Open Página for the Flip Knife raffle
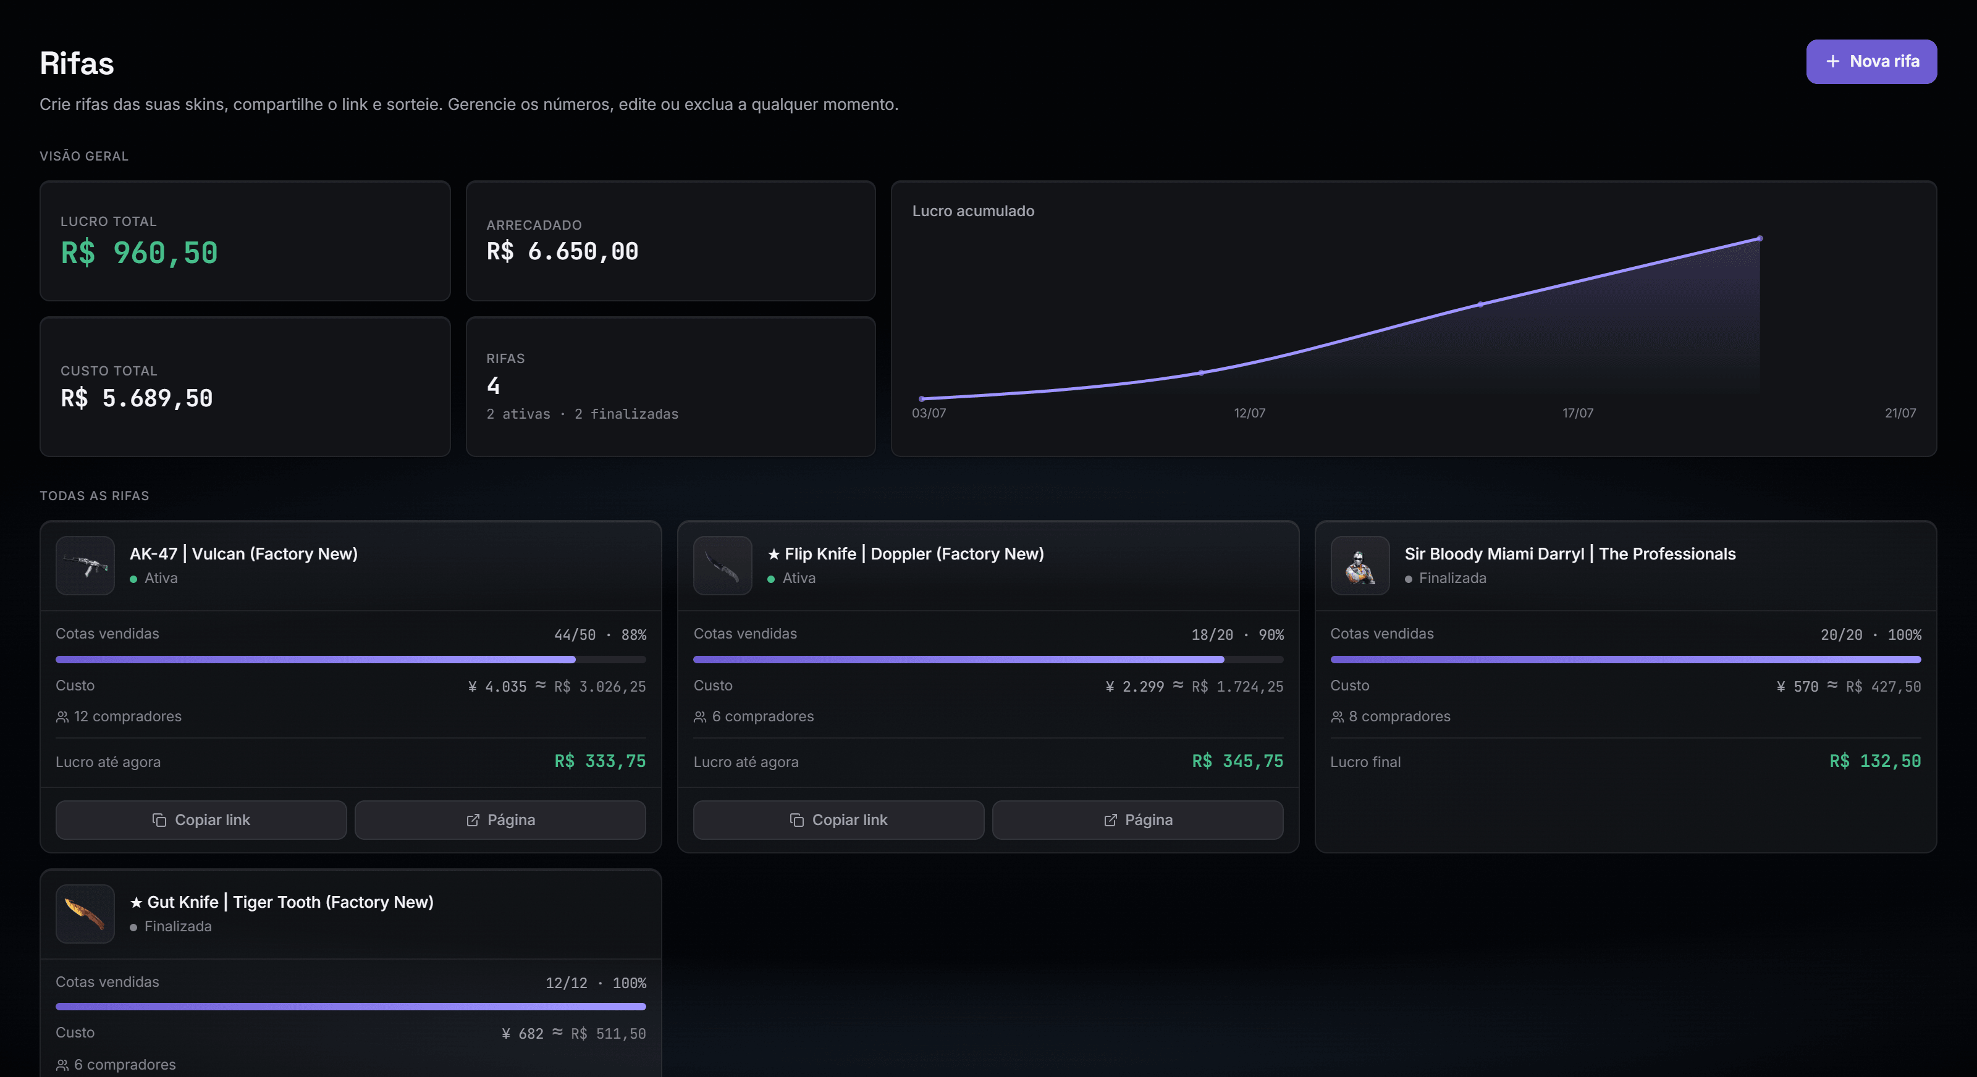This screenshot has width=1977, height=1077. tap(1137, 820)
